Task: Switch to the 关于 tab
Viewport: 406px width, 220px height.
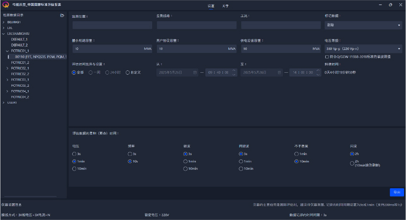Action: pyautogui.click(x=226, y=6)
